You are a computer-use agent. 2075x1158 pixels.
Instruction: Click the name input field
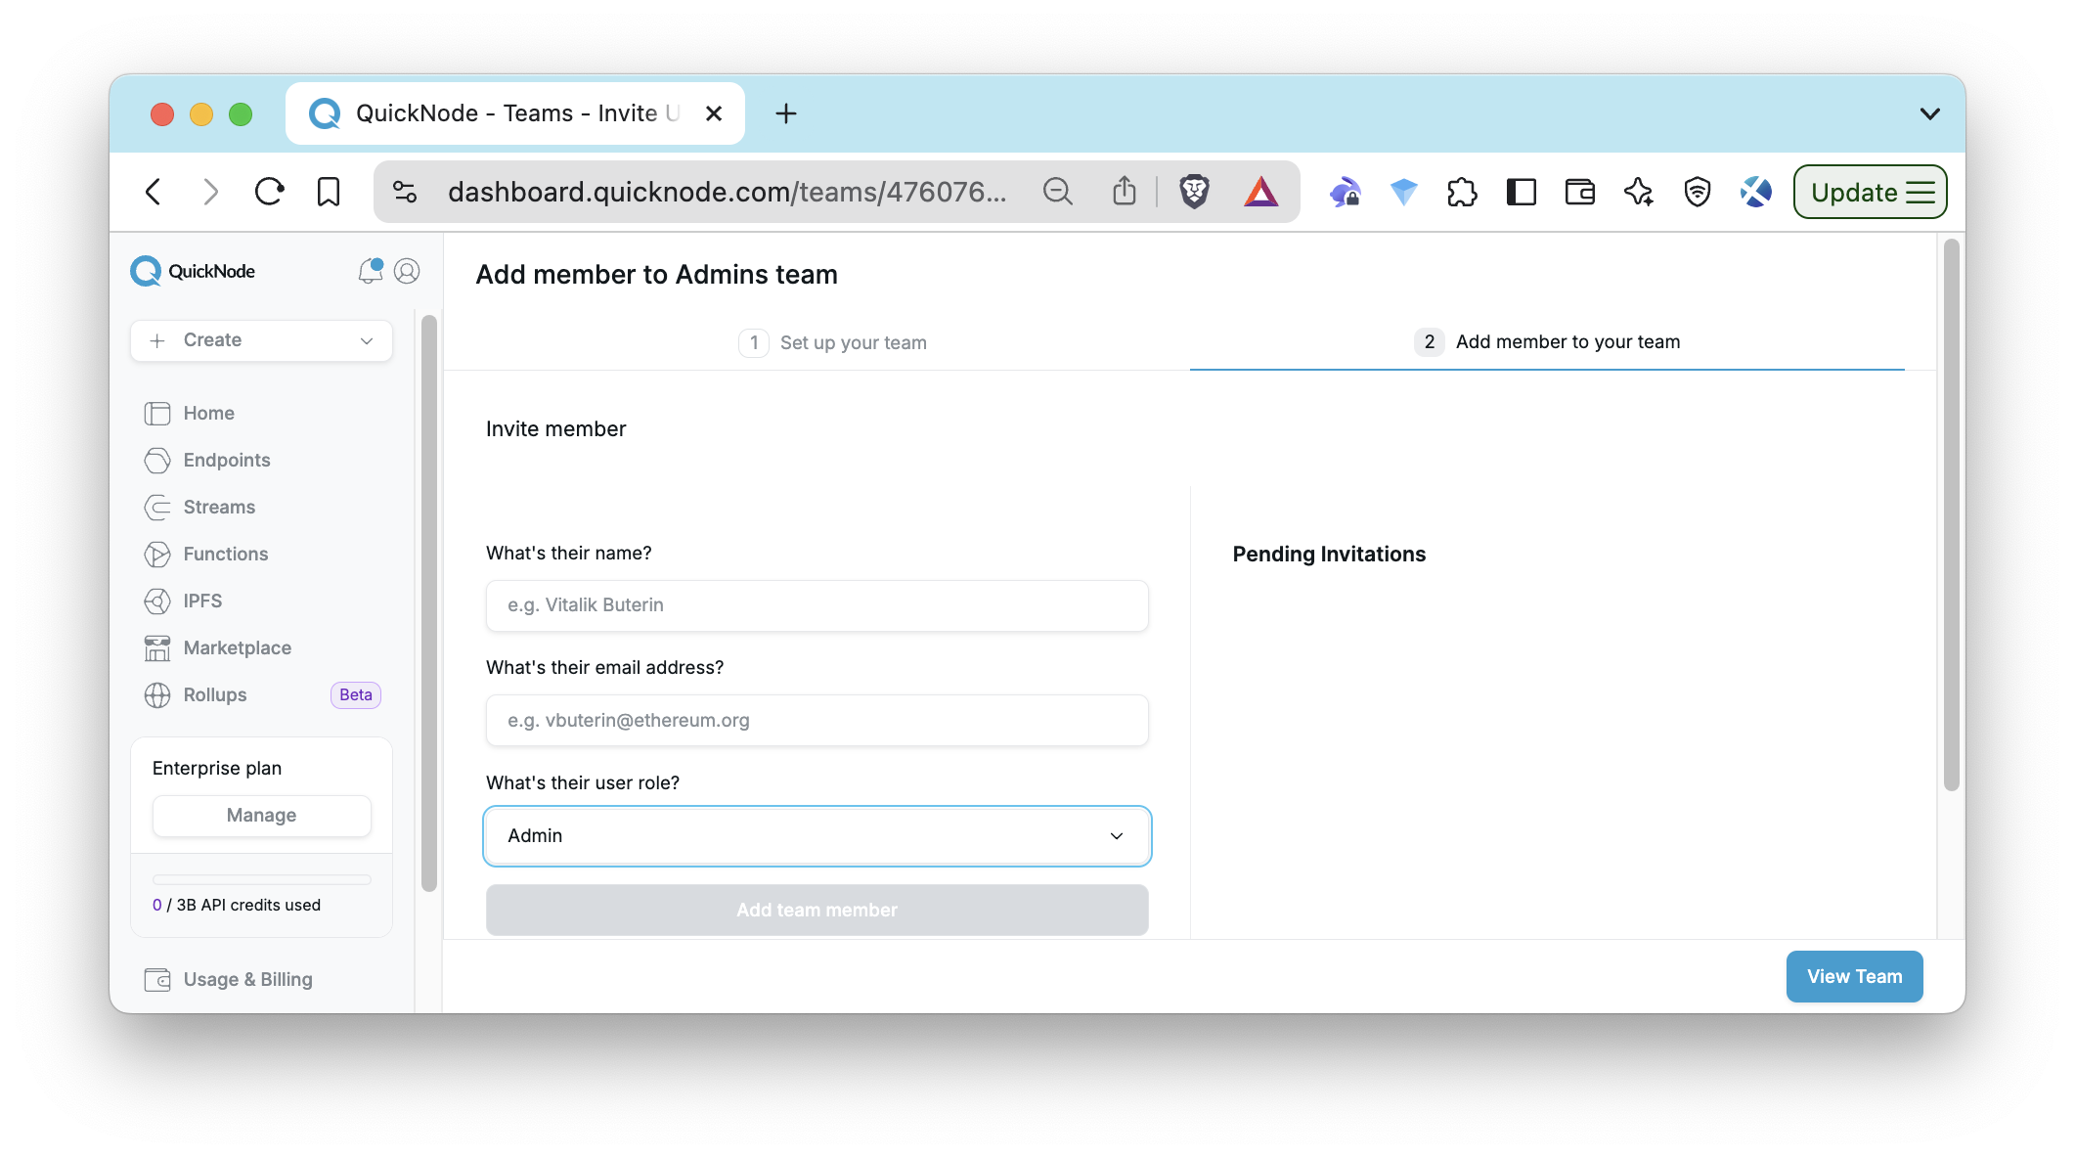tap(817, 603)
